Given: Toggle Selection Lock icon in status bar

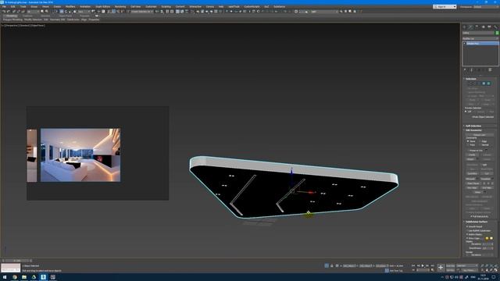Looking at the screenshot, I should coord(331,265).
